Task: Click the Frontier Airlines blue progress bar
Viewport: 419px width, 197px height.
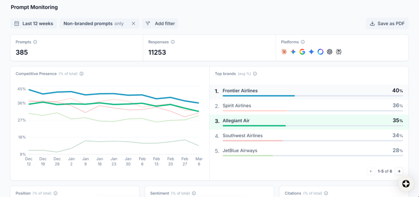Action: click(259, 96)
